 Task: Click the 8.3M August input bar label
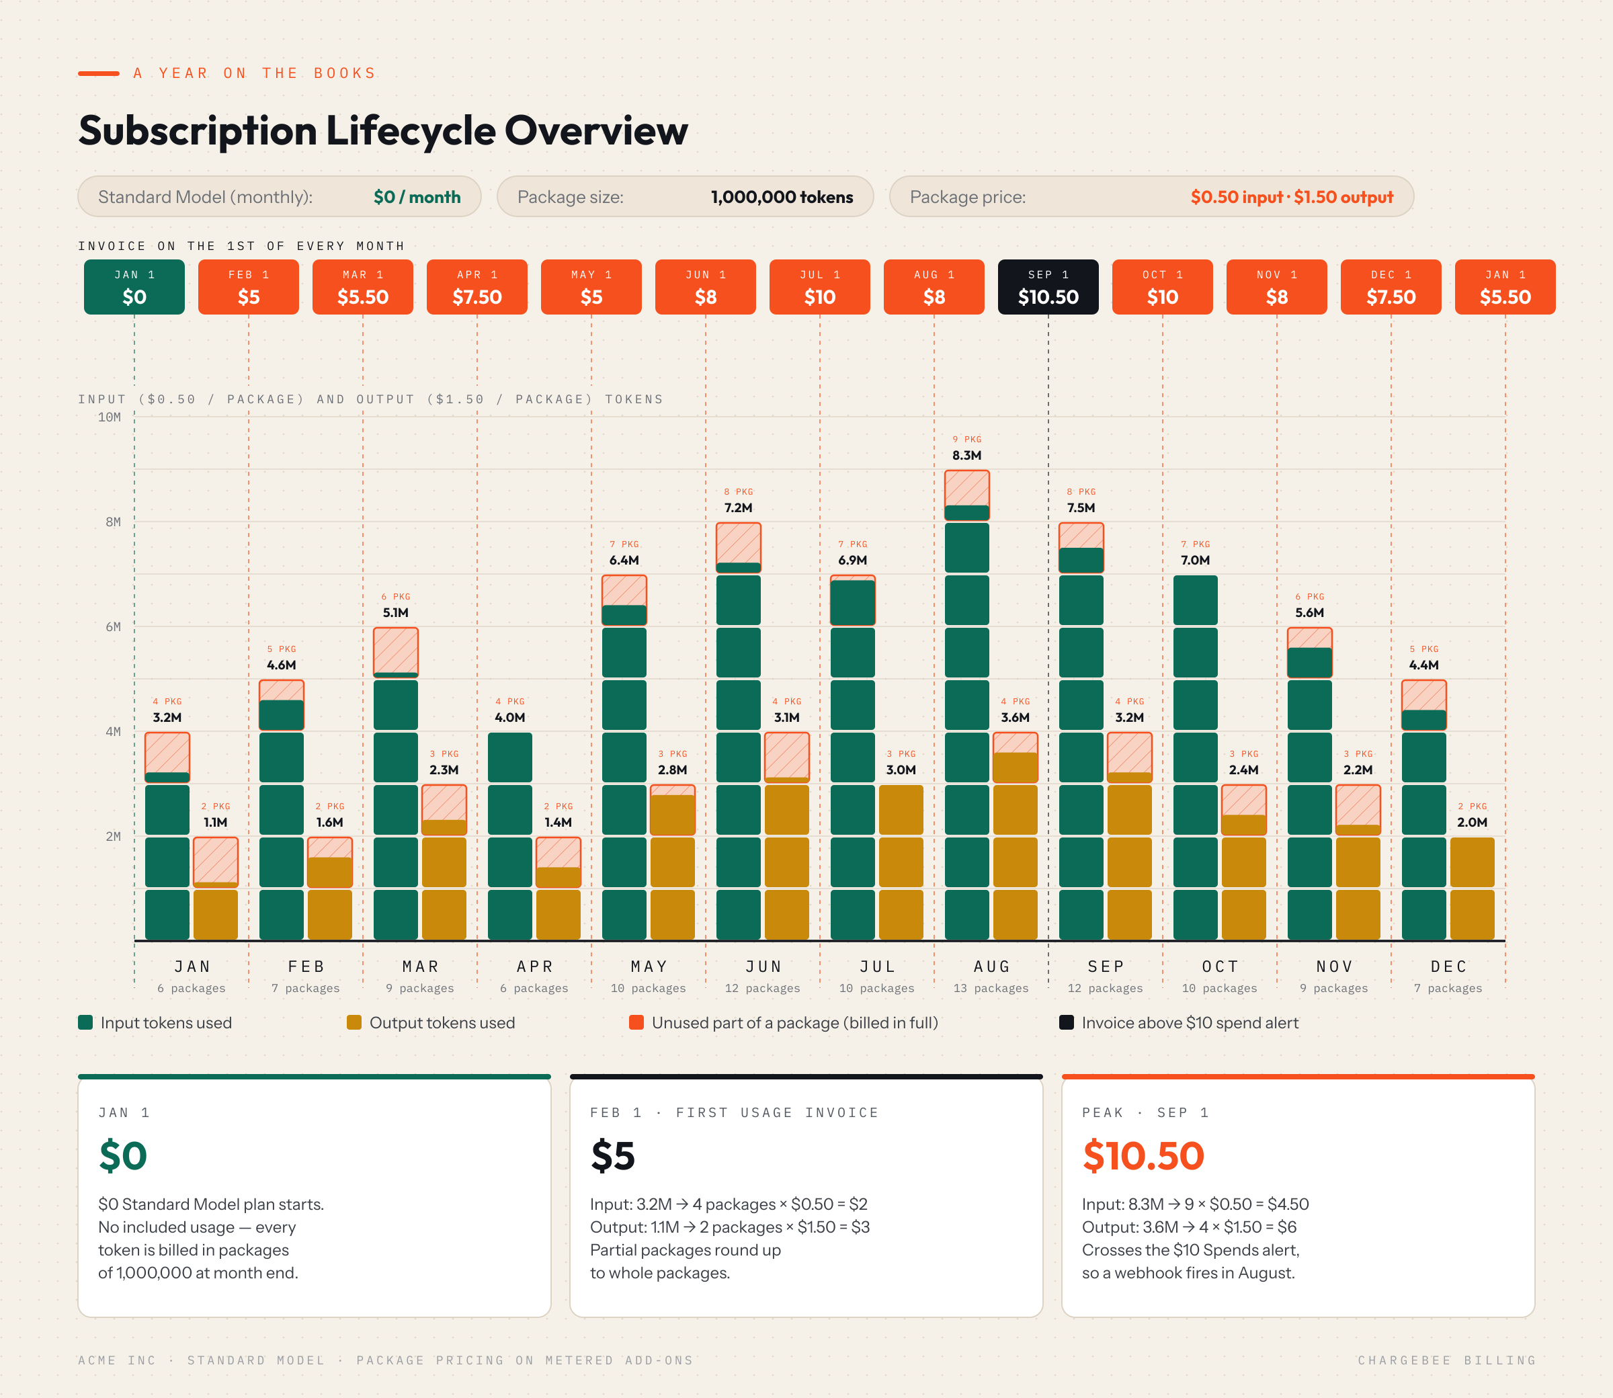click(x=967, y=456)
